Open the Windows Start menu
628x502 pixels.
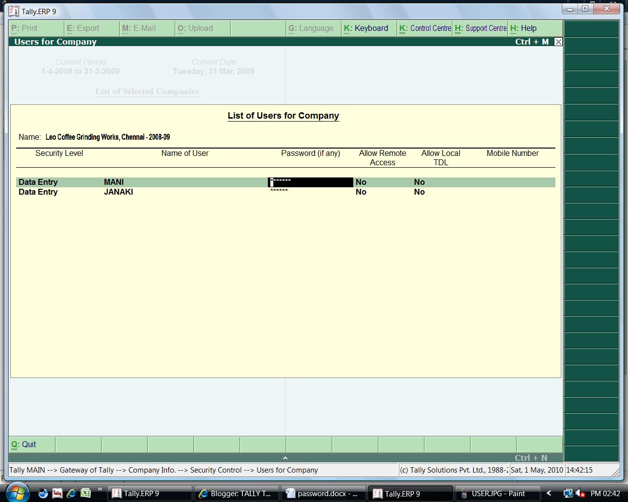(x=17, y=493)
